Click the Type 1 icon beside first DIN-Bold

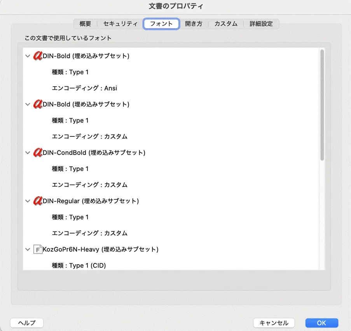coord(38,56)
